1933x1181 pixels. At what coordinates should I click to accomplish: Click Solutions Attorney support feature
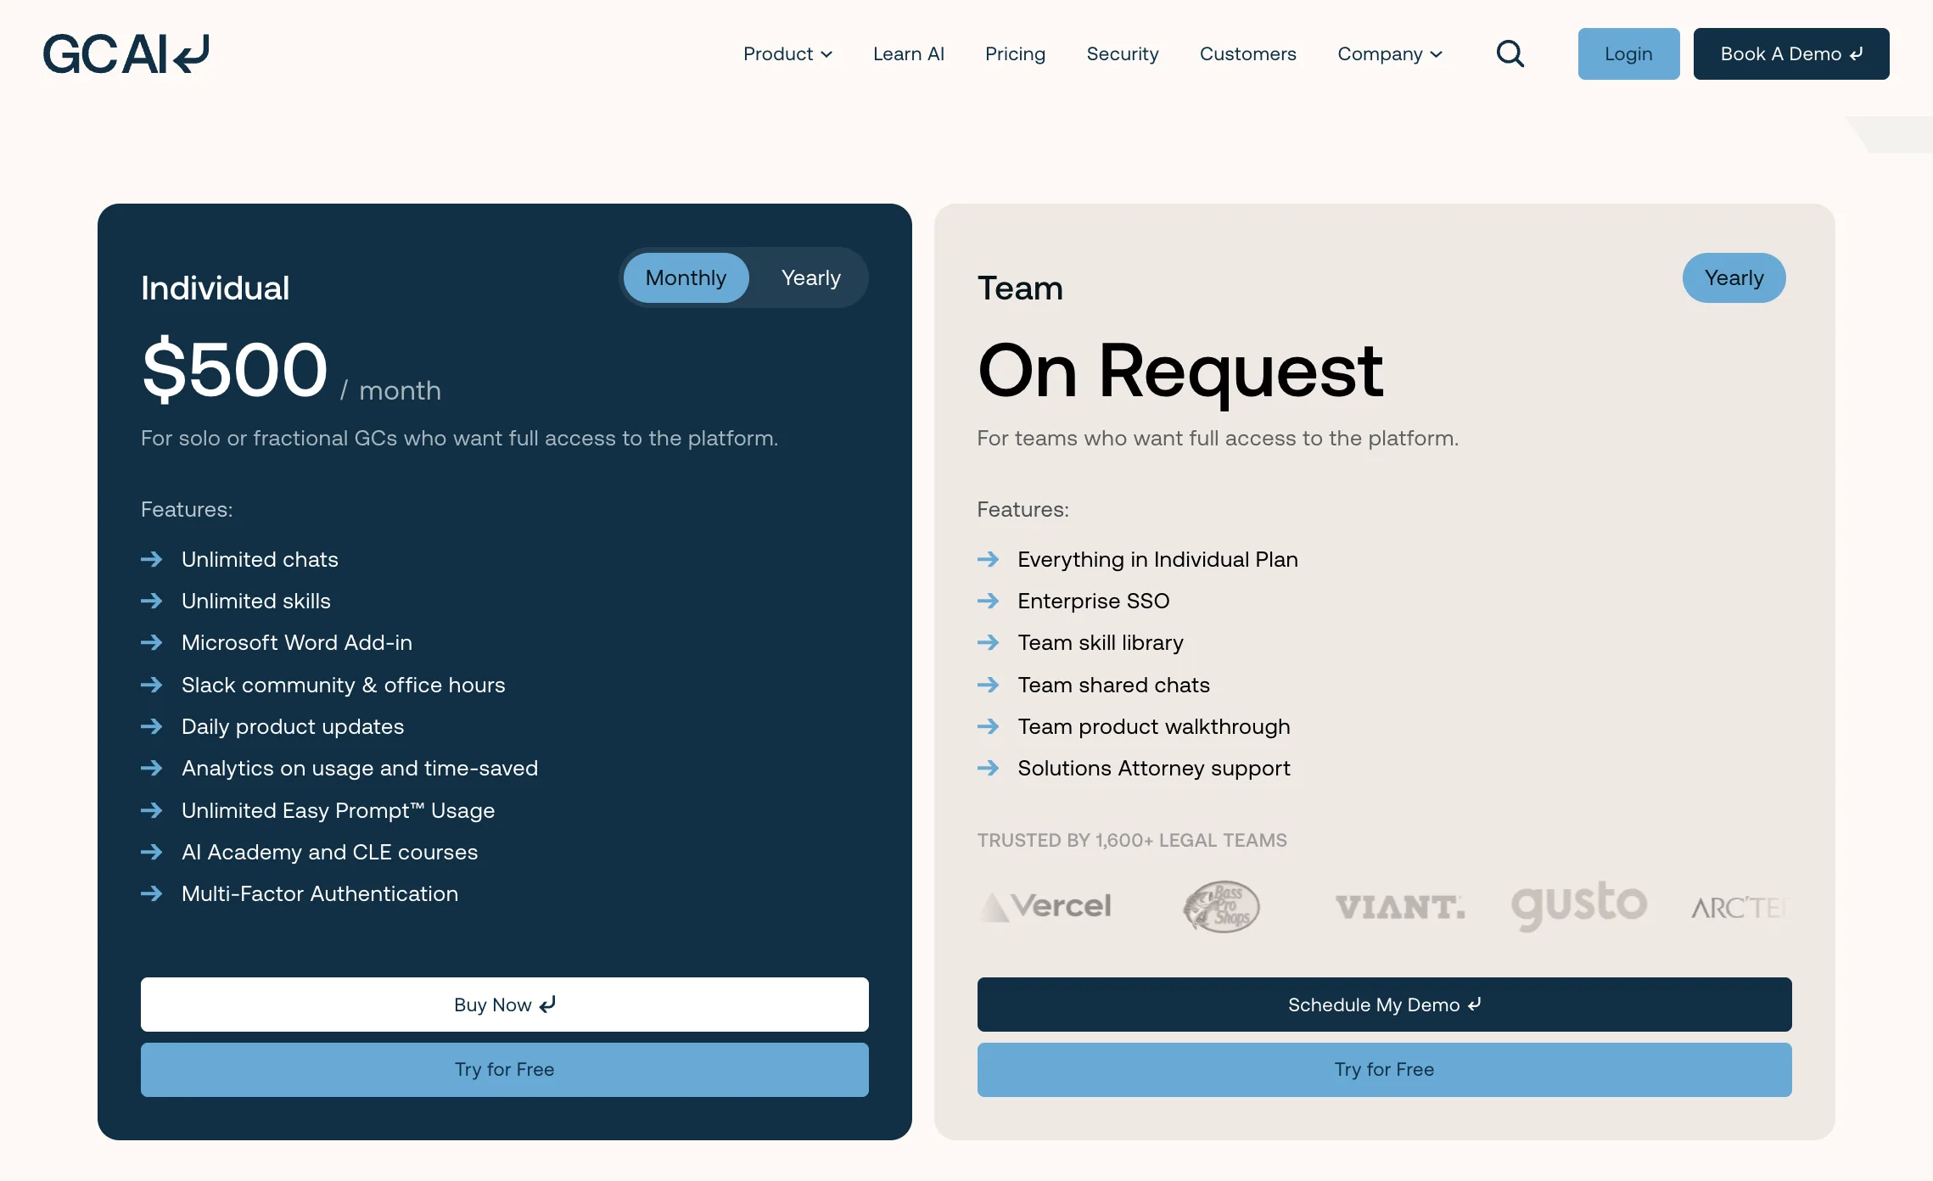pos(1154,768)
